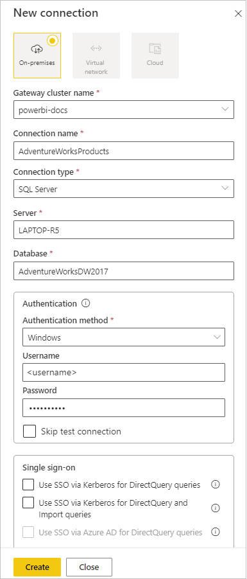This screenshot has height=579, width=247.
Task: Select the On-premises connection tile
Action: [37, 56]
